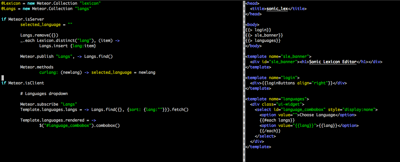Image resolution: width=400 pixels, height=162 pixels.
Task: Click the 'Sonic Lexicon Editor' heading text
Action: 333,62
